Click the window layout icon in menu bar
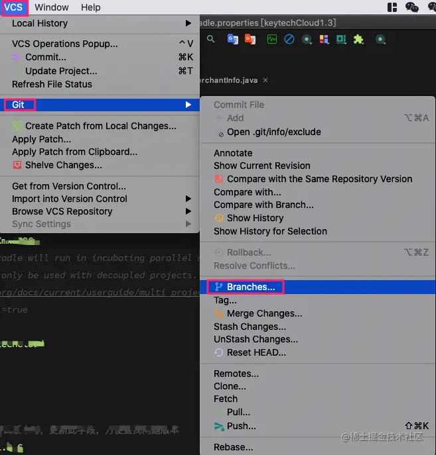The height and width of the screenshot is (455, 436). (x=392, y=7)
